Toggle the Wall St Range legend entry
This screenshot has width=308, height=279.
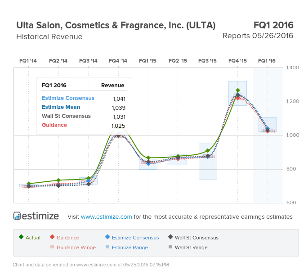coord(188,247)
